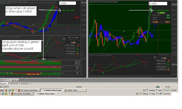182x109 pixels.
Task: Switch to the untitled - Paint taskbar button
Action: (75, 90)
